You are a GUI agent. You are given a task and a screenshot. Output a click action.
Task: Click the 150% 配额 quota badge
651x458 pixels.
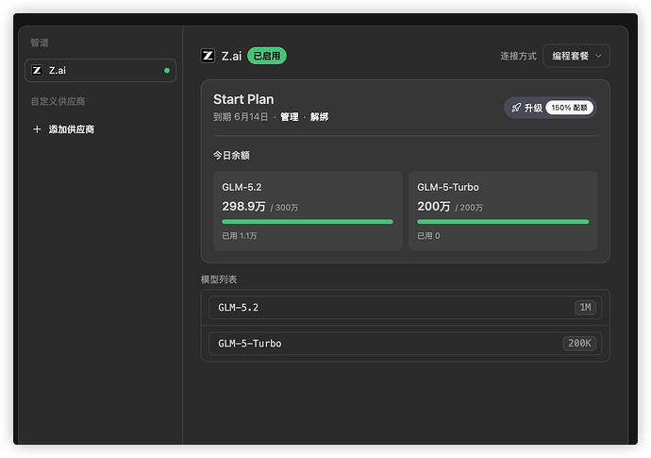pos(569,108)
